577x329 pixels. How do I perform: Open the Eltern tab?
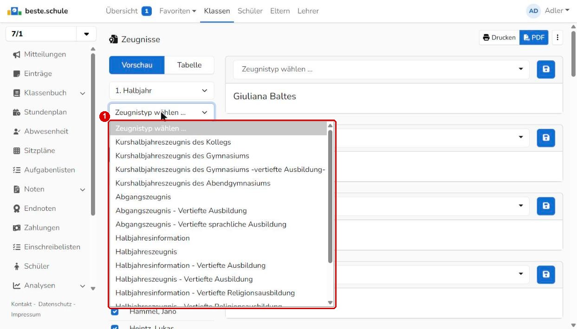click(x=280, y=11)
